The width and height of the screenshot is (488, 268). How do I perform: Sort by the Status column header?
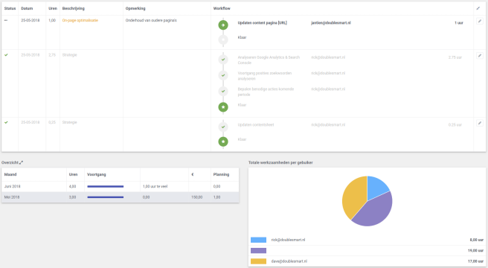pyautogui.click(x=10, y=8)
